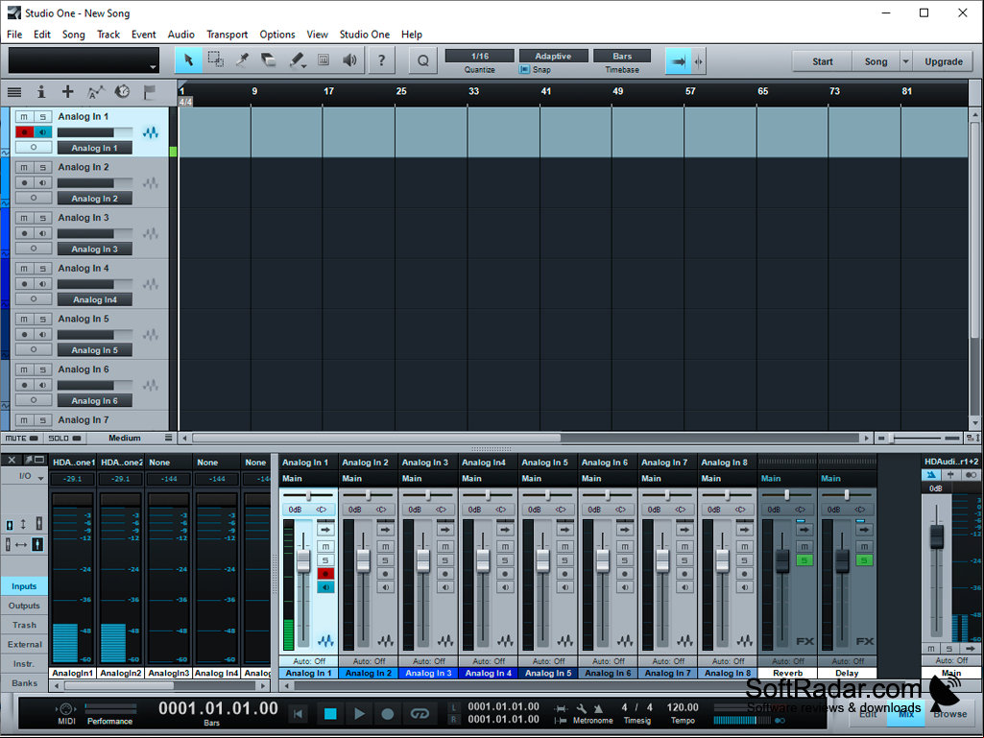Disable record arm on Analog In 1 track
The height and width of the screenshot is (738, 984).
click(x=24, y=132)
